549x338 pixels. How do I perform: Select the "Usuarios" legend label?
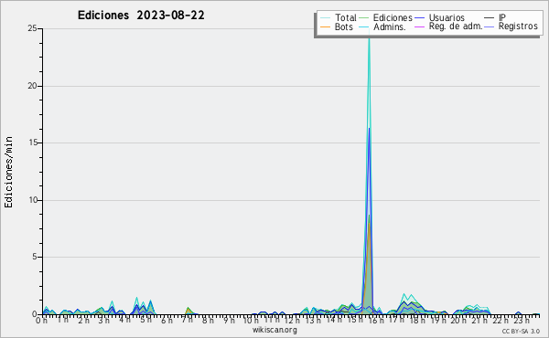tap(447, 17)
